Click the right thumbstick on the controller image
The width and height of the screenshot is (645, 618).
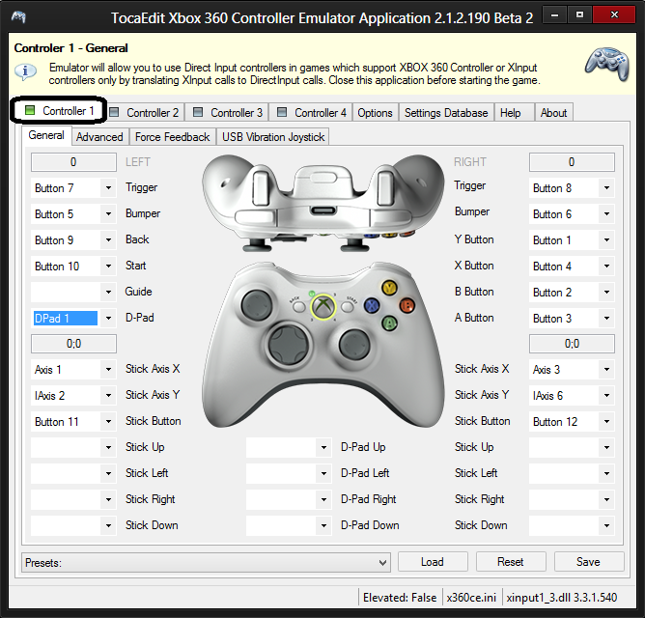[x=354, y=345]
